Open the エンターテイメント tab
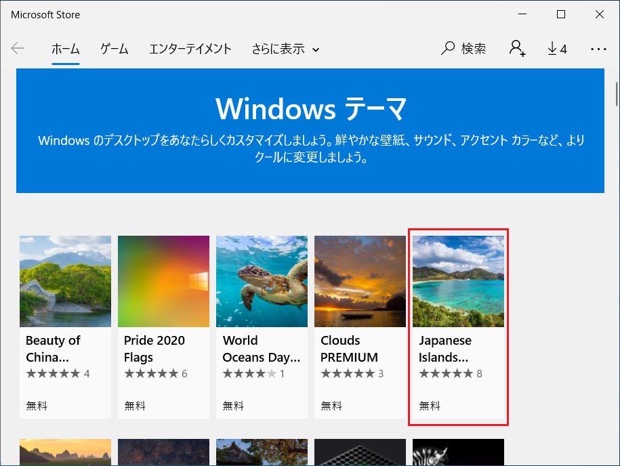 pos(190,49)
